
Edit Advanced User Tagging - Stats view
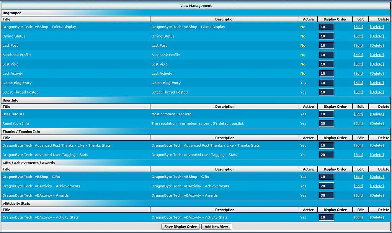coord(358,155)
